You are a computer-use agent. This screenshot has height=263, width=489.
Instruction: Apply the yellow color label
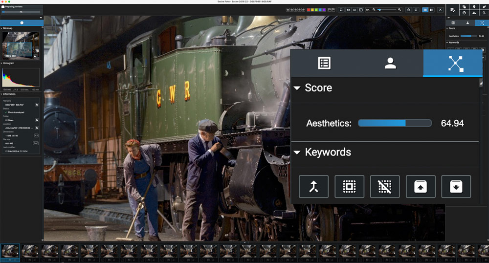click(312, 10)
